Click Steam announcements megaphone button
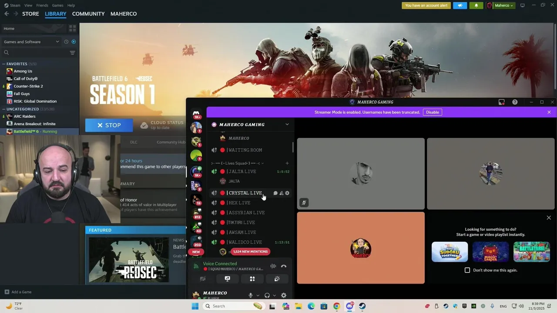 click(460, 5)
